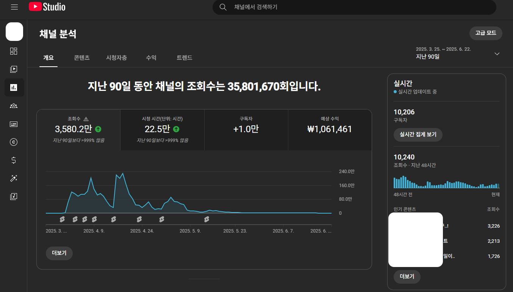Click 더보기 button under the chart
This screenshot has width=513, height=292.
(x=59, y=253)
